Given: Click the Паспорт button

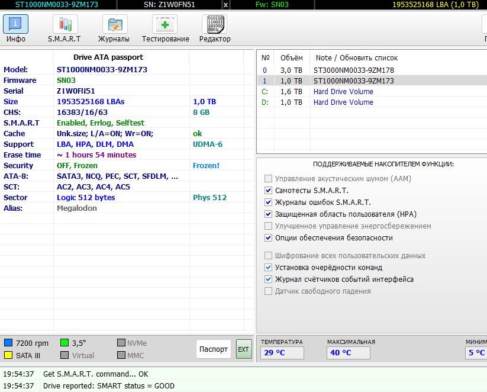Looking at the screenshot, I should [x=214, y=349].
